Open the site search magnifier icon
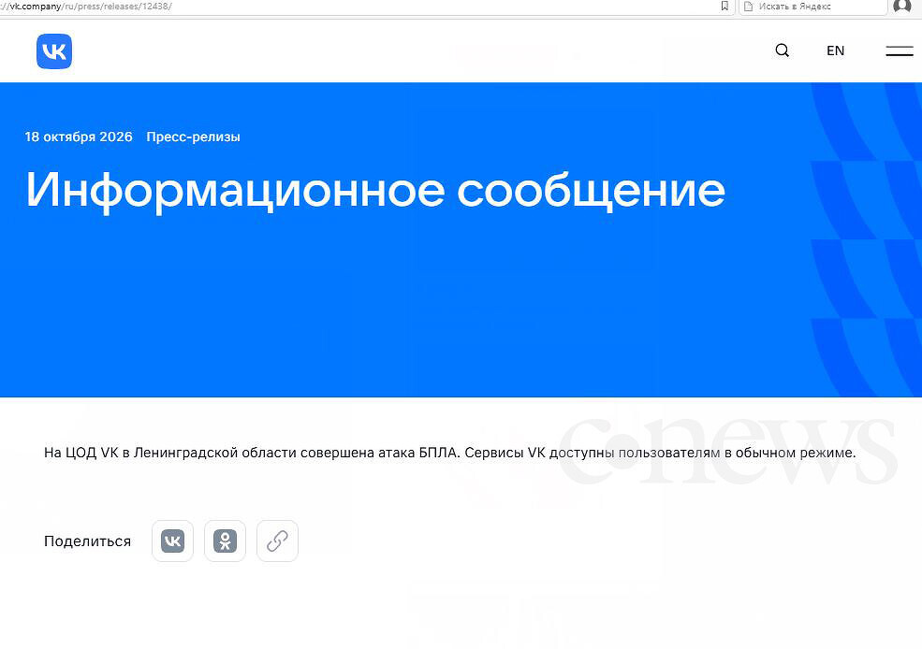The width and height of the screenshot is (922, 649). (782, 50)
